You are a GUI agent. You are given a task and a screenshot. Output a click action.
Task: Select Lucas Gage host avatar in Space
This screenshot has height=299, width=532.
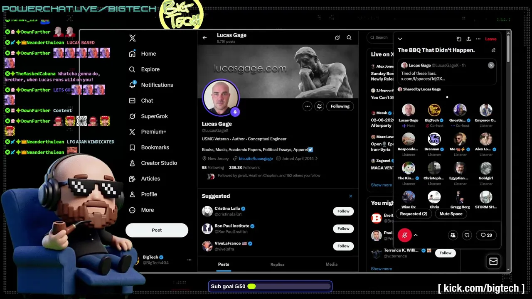point(408,110)
